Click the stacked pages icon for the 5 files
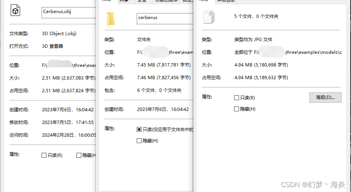 209,17
